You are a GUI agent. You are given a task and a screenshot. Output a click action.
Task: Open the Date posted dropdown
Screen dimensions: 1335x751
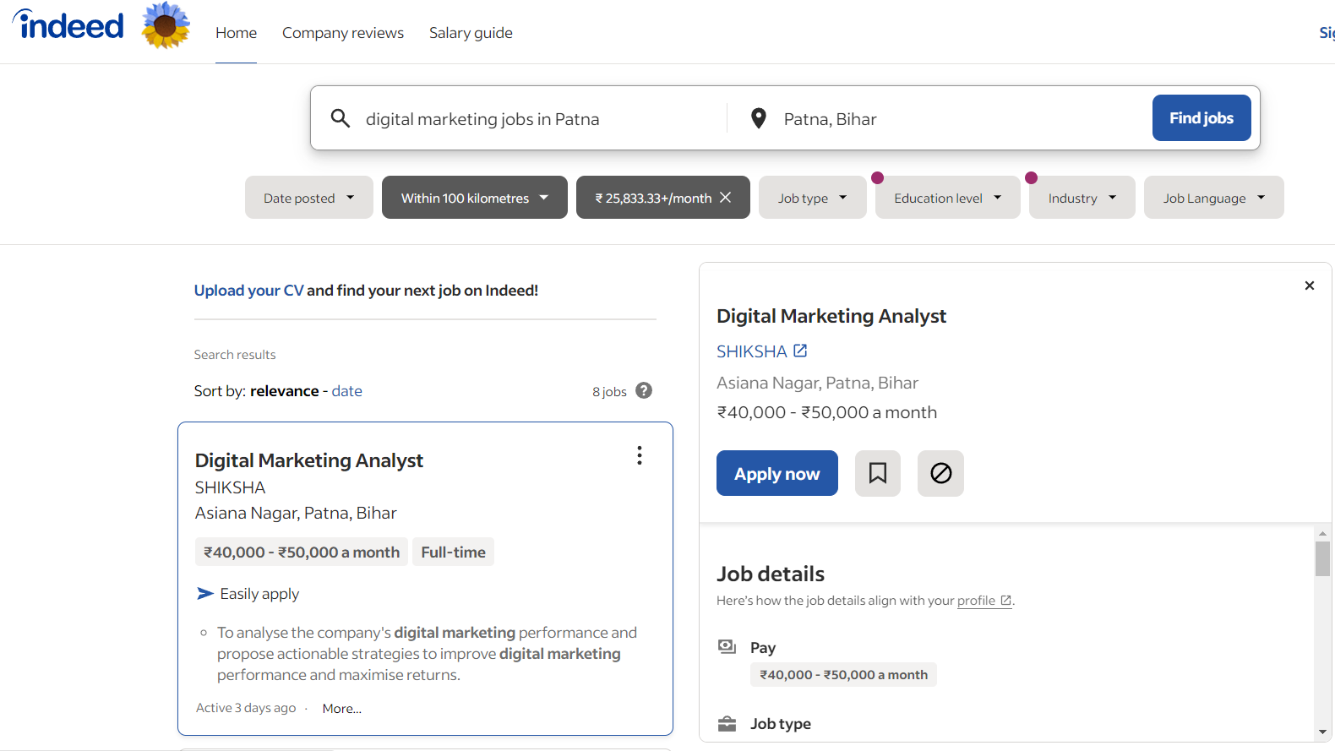coord(309,198)
